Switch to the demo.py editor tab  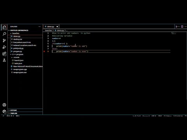click(x=51, y=26)
